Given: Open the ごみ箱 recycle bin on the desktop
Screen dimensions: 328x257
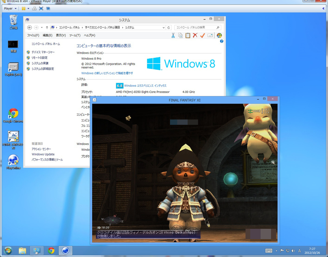Looking at the screenshot, I should (x=14, y=22).
